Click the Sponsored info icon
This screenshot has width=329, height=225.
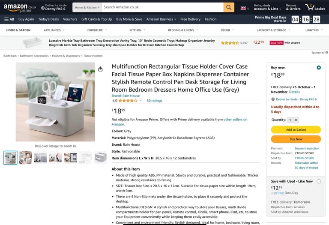pos(327,52)
